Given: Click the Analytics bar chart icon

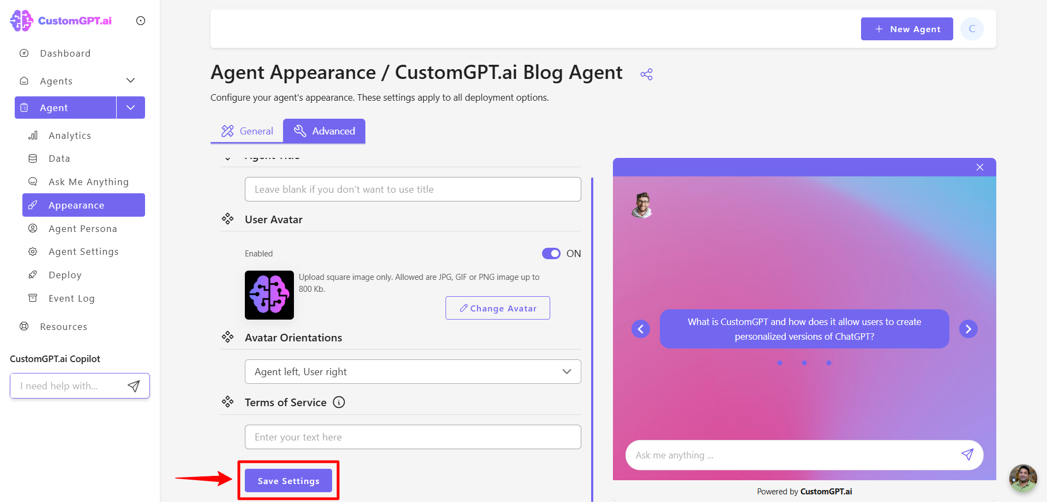Looking at the screenshot, I should pos(33,135).
